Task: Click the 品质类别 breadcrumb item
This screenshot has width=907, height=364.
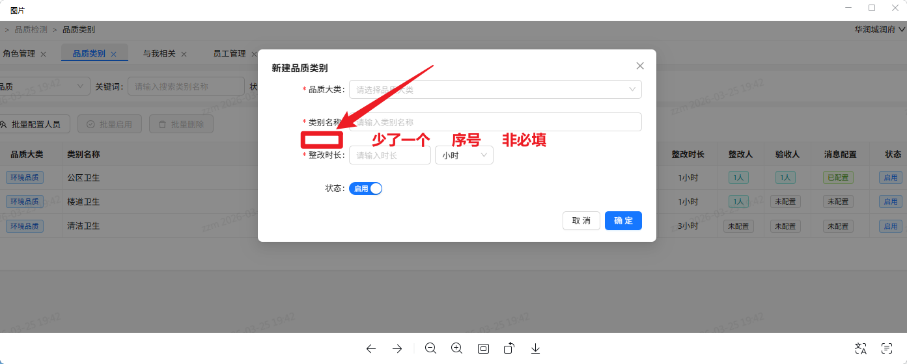Action: (79, 29)
